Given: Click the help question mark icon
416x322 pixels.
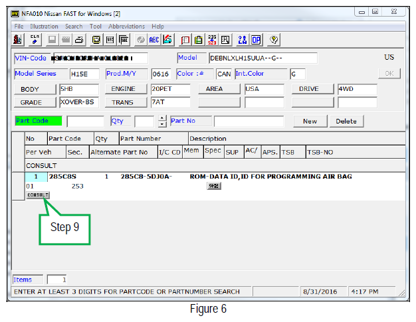Looking at the screenshot, I should pyautogui.click(x=274, y=40).
